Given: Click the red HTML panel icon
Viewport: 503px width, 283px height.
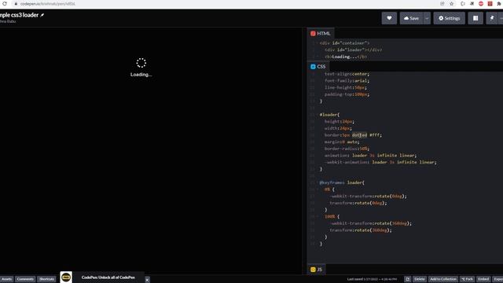Looking at the screenshot, I should pos(313,33).
